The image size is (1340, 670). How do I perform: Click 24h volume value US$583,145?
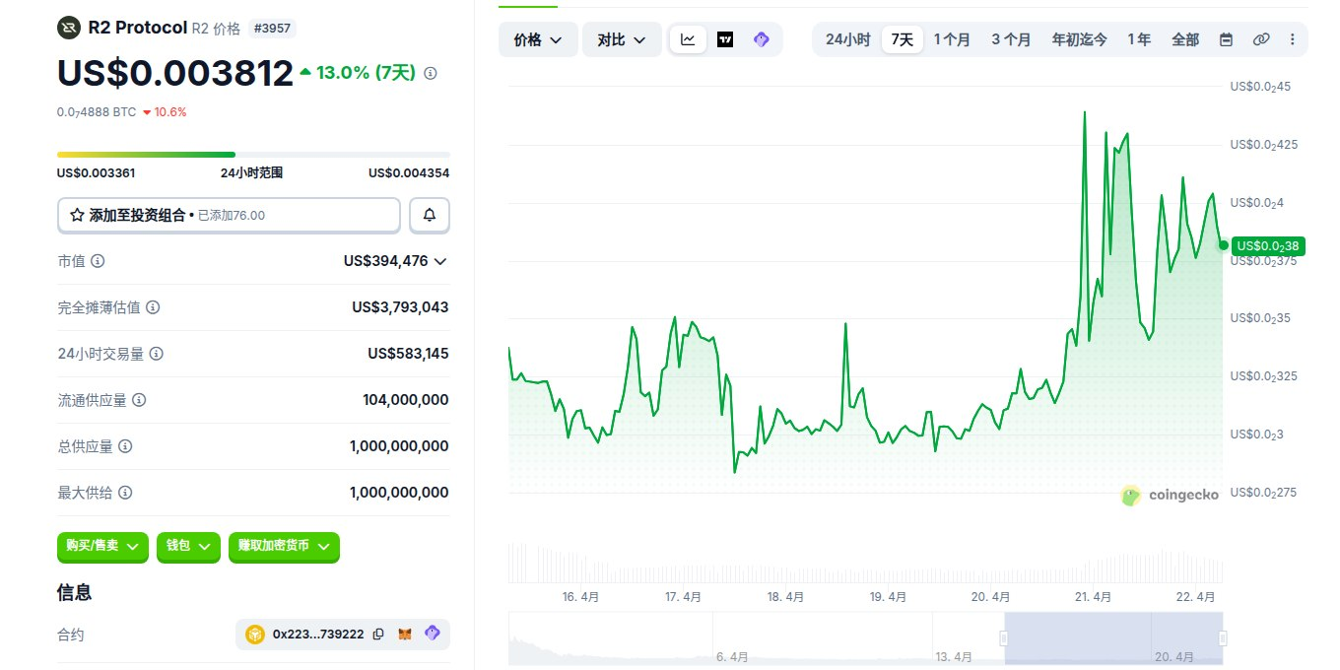pyautogui.click(x=408, y=354)
